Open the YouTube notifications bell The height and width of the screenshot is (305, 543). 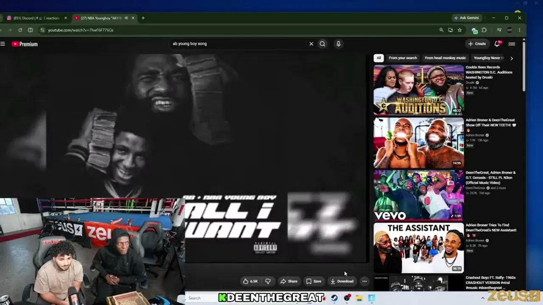[497, 44]
